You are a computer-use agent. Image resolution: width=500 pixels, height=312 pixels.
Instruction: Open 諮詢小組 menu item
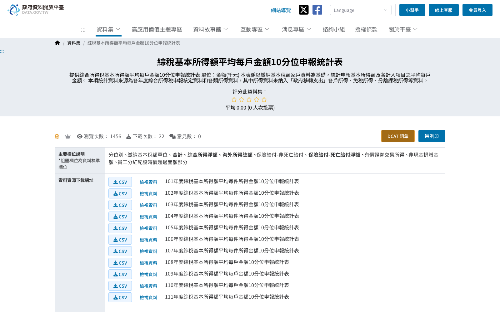click(x=334, y=29)
